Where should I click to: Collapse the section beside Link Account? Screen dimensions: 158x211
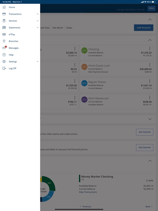tap(150, 20)
